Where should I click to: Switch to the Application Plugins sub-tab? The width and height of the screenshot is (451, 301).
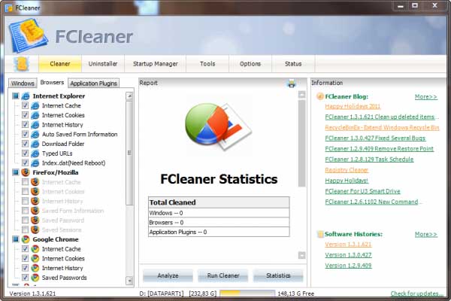93,84
